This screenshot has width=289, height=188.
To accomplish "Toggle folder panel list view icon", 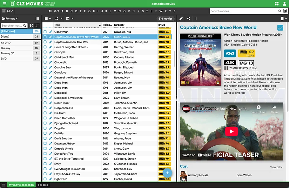I will coord(37,19).
